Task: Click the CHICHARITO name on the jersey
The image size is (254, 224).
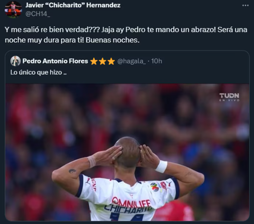Action: 128,209
